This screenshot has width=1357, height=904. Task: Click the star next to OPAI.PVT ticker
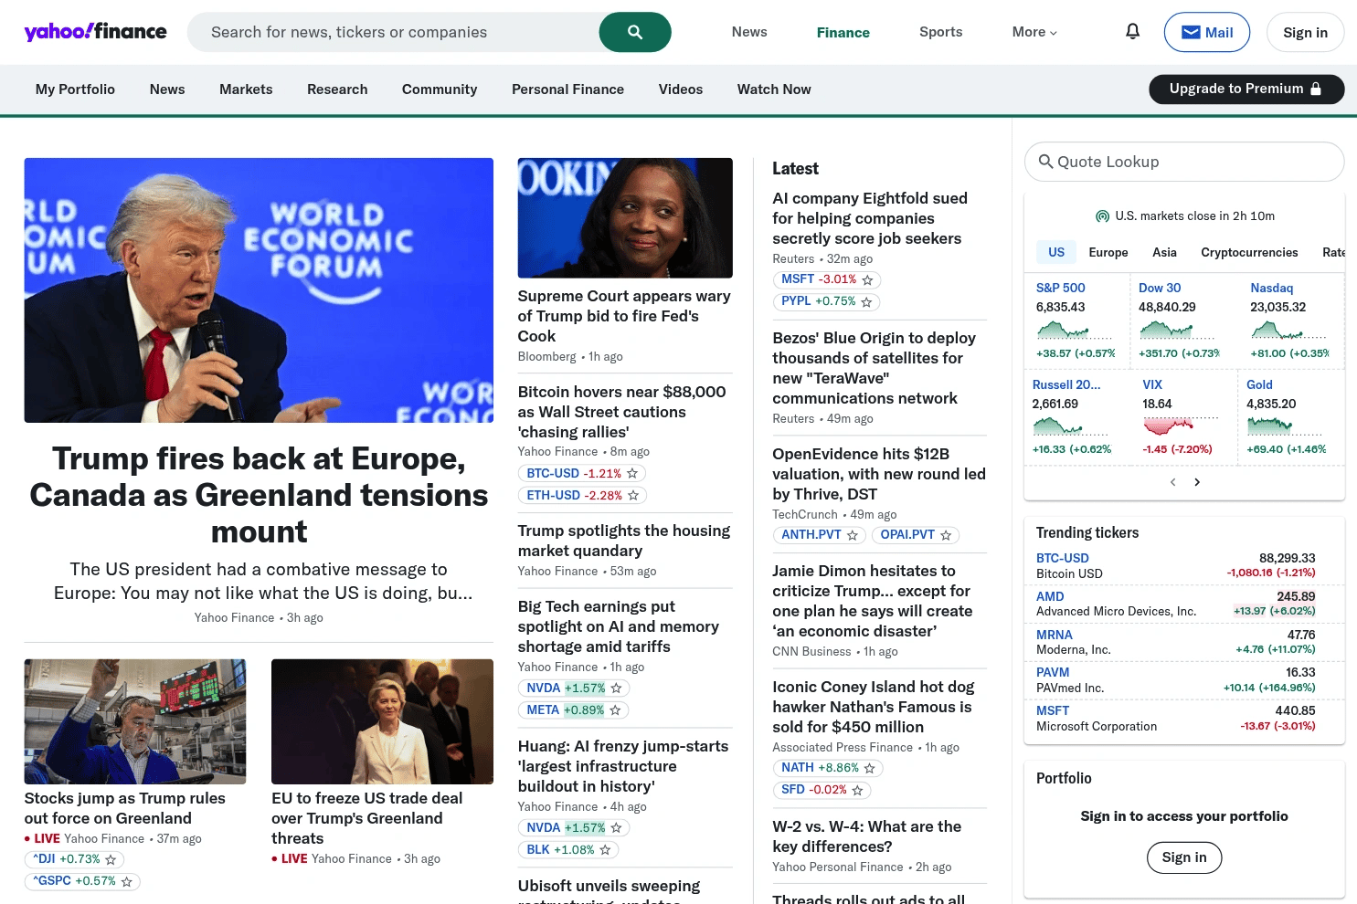(x=946, y=535)
